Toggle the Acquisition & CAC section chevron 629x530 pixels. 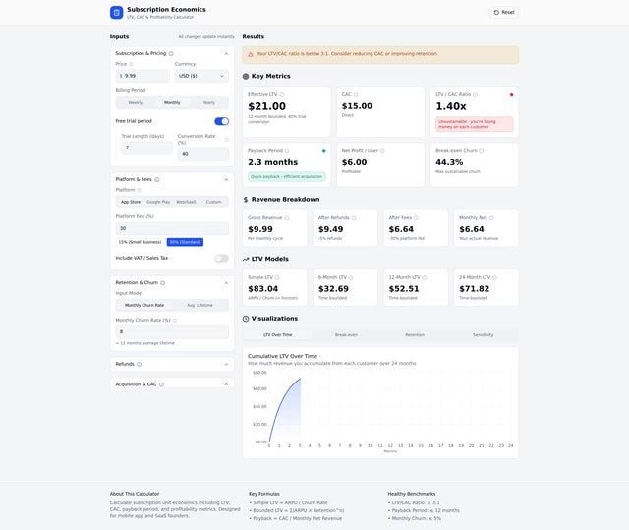(226, 384)
